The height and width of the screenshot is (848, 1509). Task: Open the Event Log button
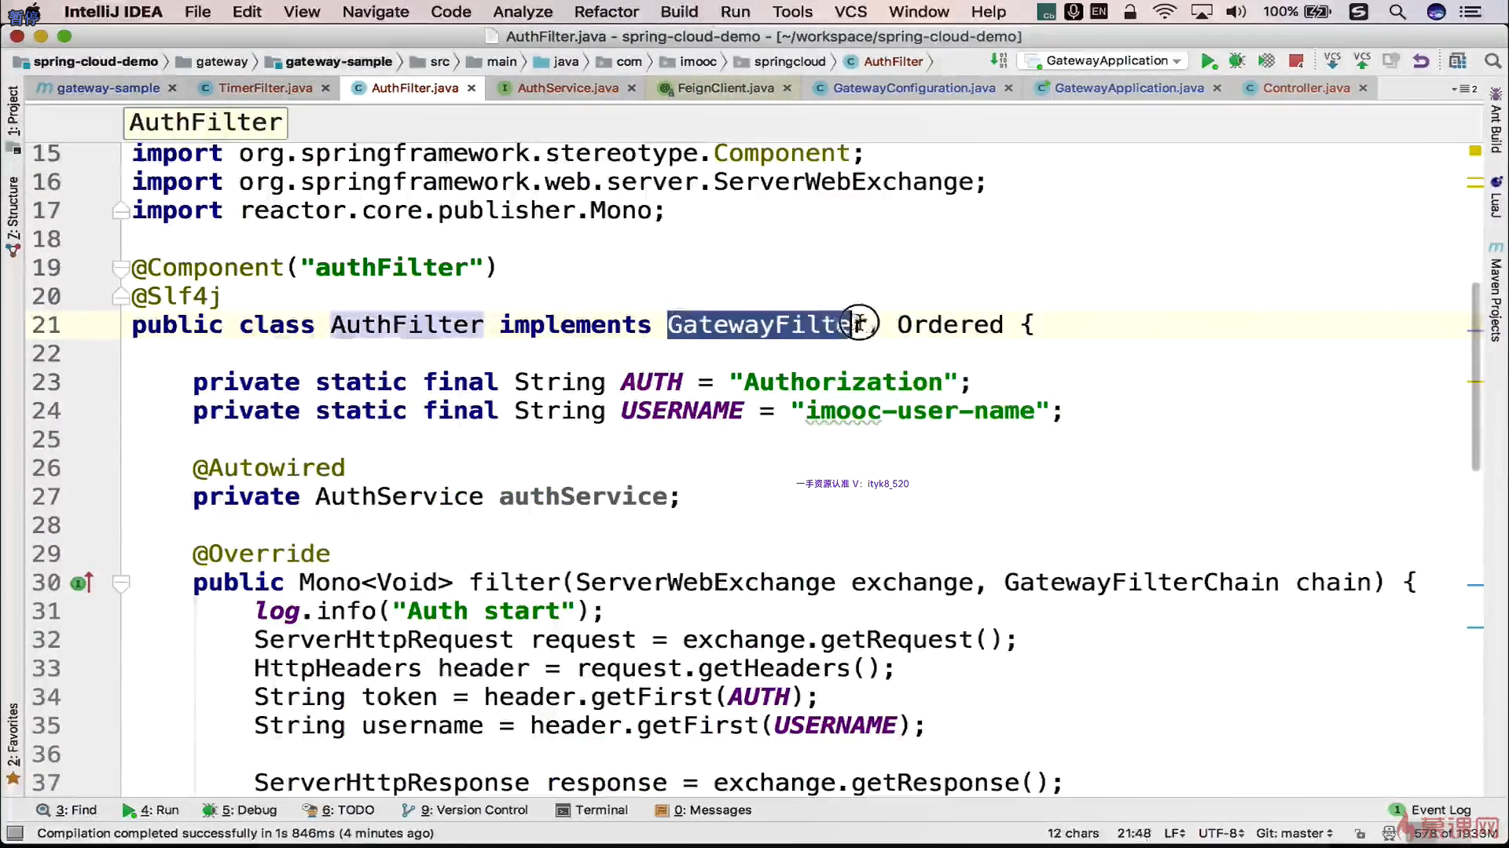pyautogui.click(x=1440, y=810)
